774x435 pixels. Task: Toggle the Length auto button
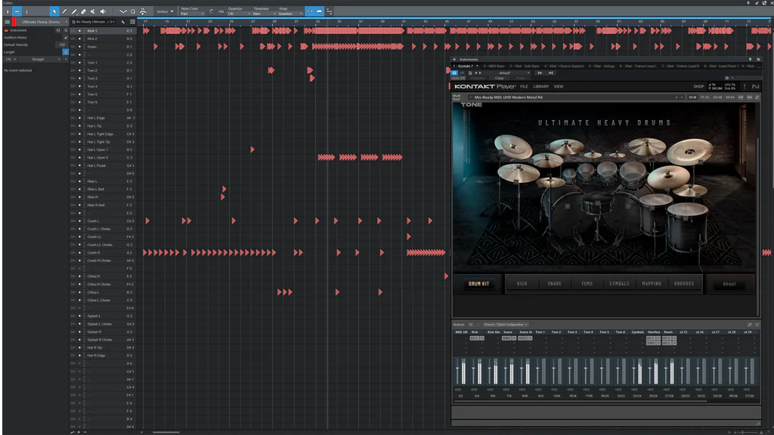point(65,52)
